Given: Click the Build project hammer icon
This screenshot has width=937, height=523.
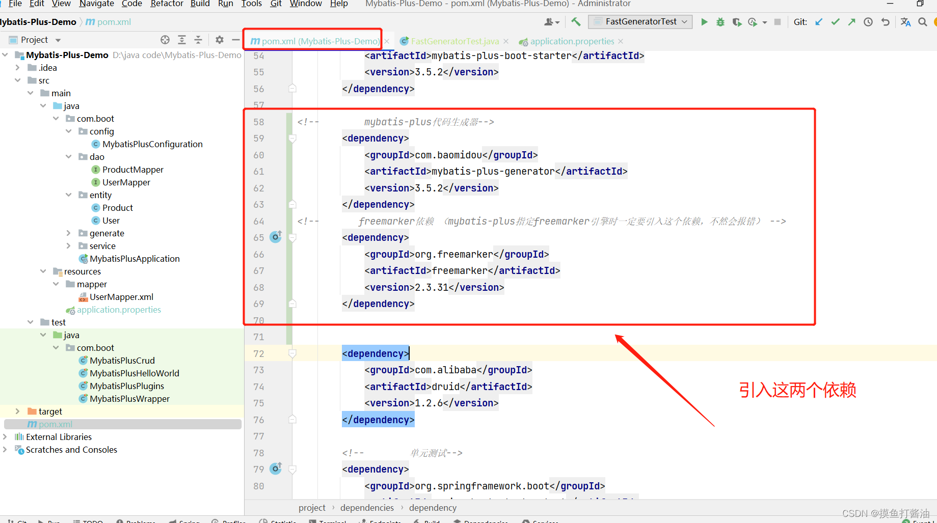Looking at the screenshot, I should pyautogui.click(x=576, y=22).
